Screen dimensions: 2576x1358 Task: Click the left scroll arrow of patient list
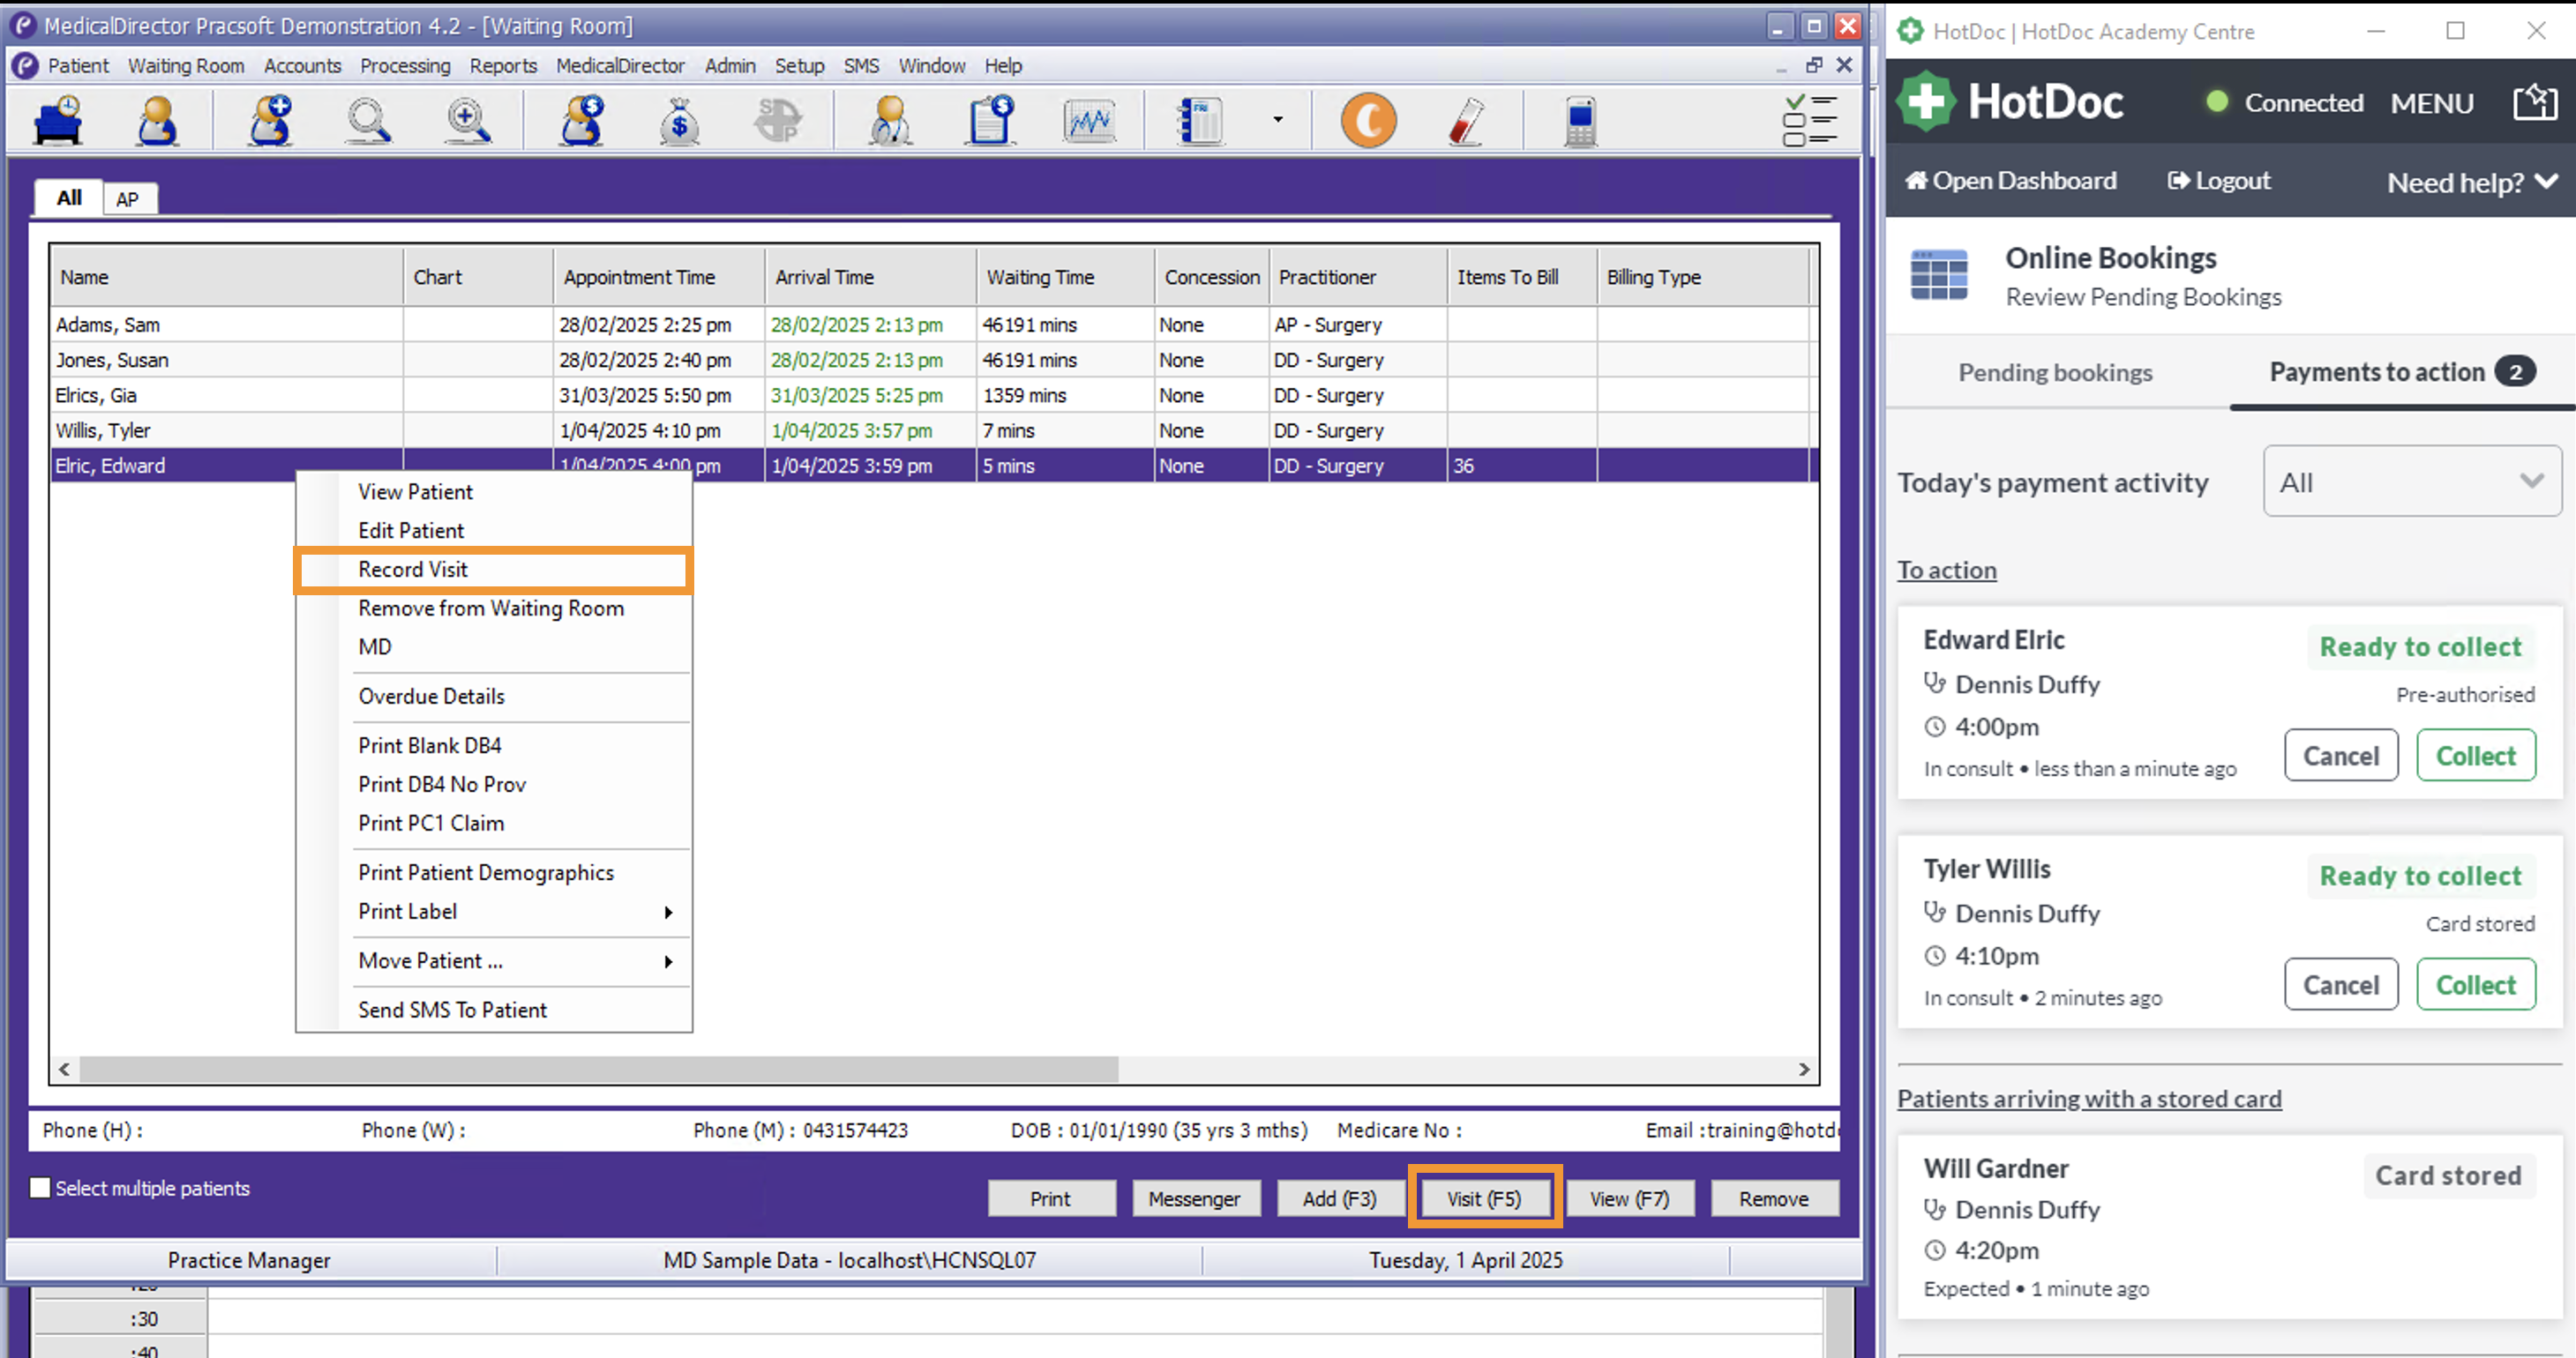pyautogui.click(x=64, y=1068)
